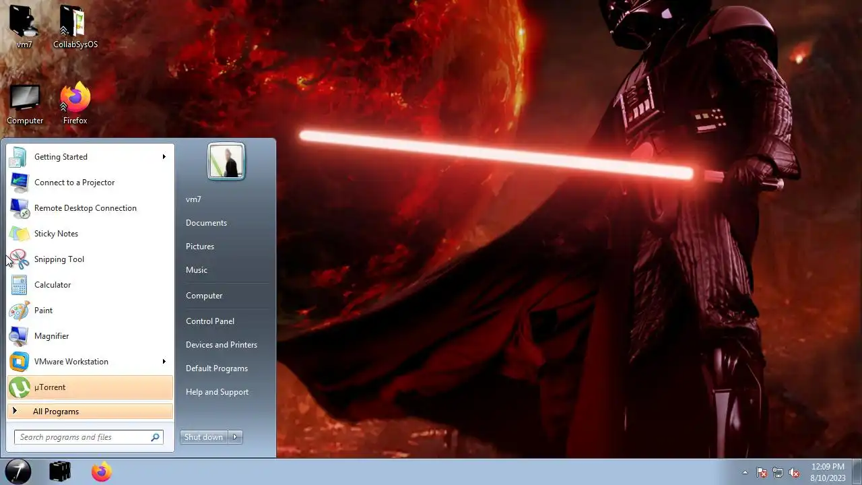Click the Sticky Notes icon
This screenshot has height=485, width=862.
[19, 234]
